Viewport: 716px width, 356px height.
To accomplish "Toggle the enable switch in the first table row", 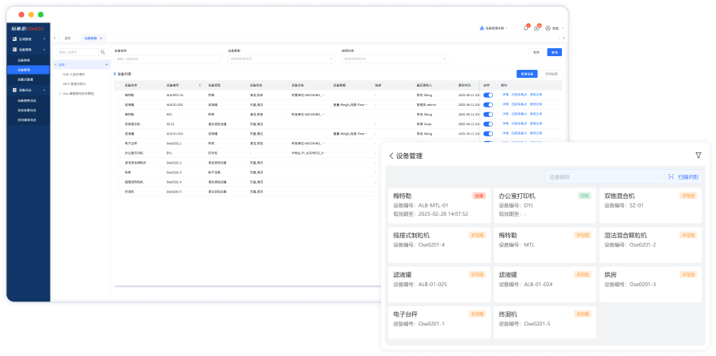I will (487, 95).
